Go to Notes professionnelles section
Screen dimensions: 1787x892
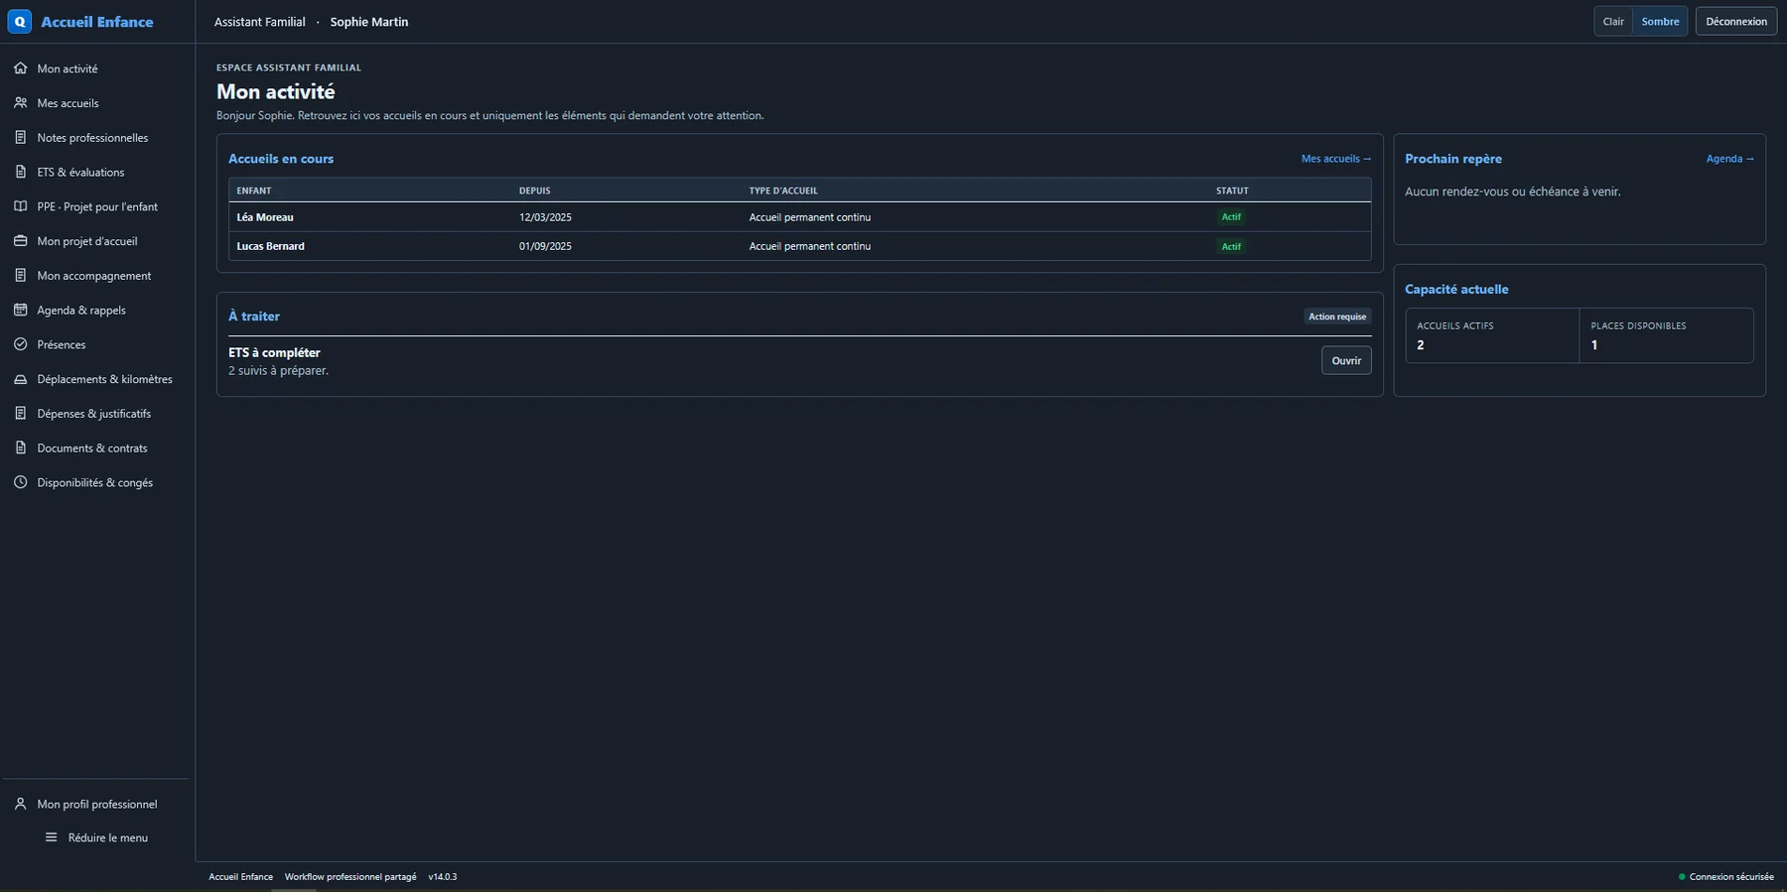coord(96,138)
